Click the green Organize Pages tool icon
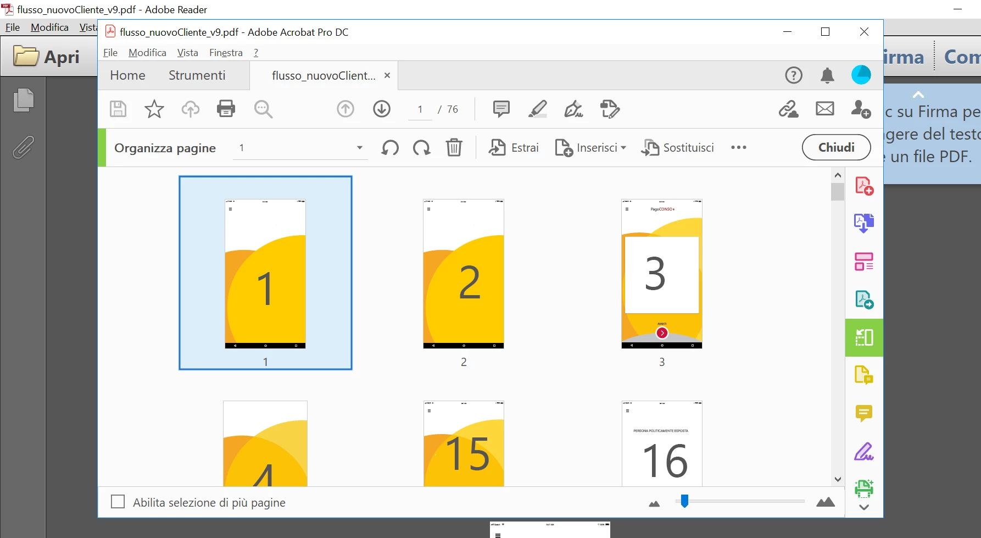 864,337
